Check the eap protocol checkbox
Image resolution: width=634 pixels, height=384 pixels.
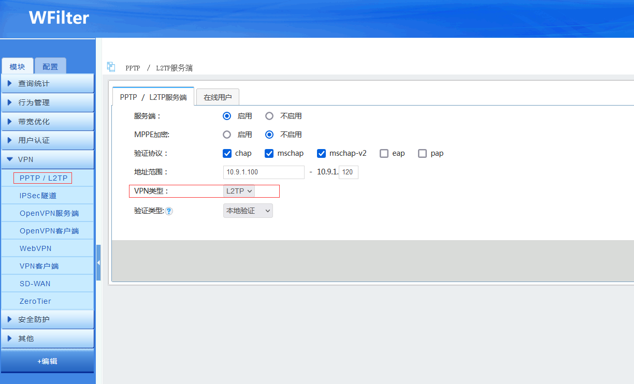click(x=384, y=153)
